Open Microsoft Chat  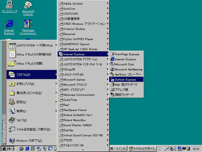pos(126,65)
